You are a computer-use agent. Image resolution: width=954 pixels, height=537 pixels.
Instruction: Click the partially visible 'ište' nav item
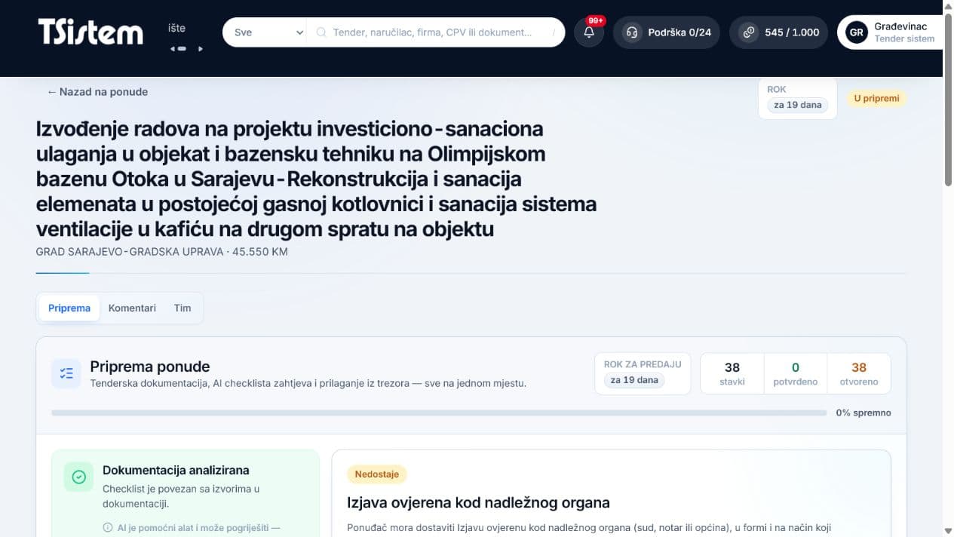tap(176, 28)
